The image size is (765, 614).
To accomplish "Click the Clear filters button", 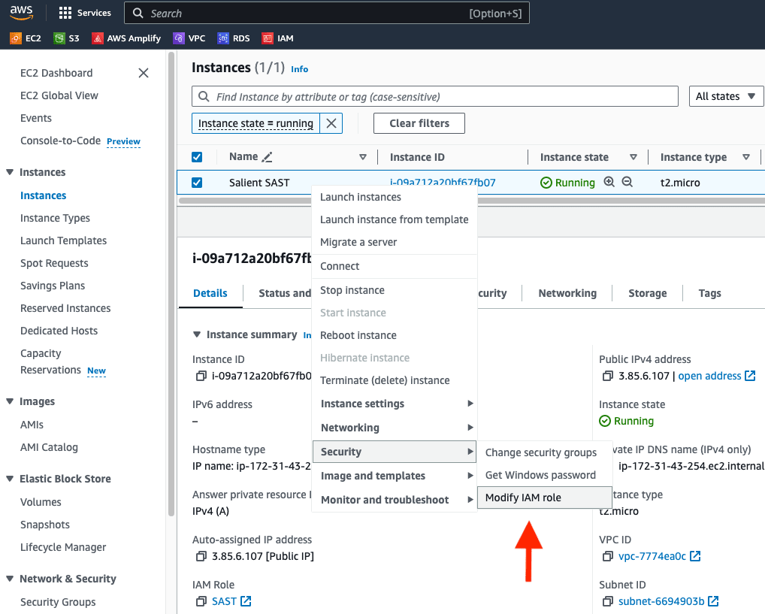I will [419, 123].
